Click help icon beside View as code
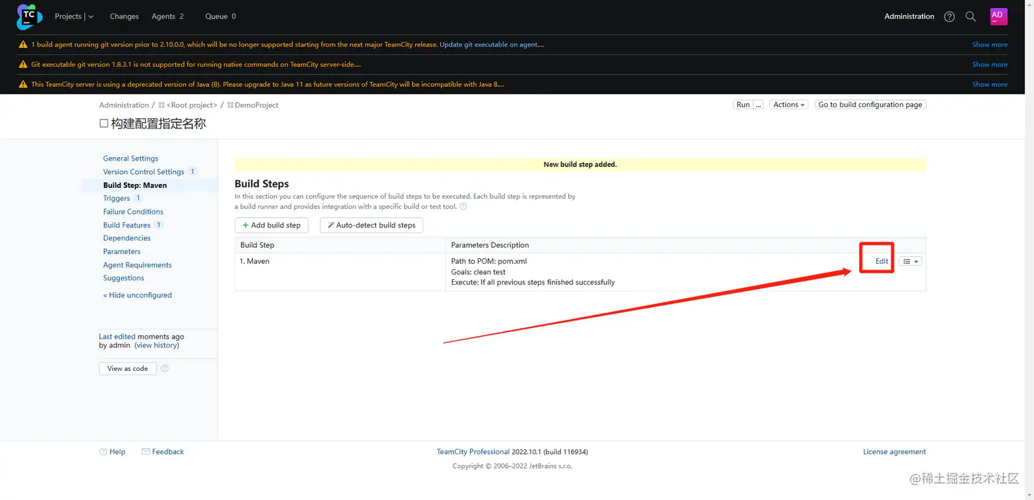 tap(165, 368)
